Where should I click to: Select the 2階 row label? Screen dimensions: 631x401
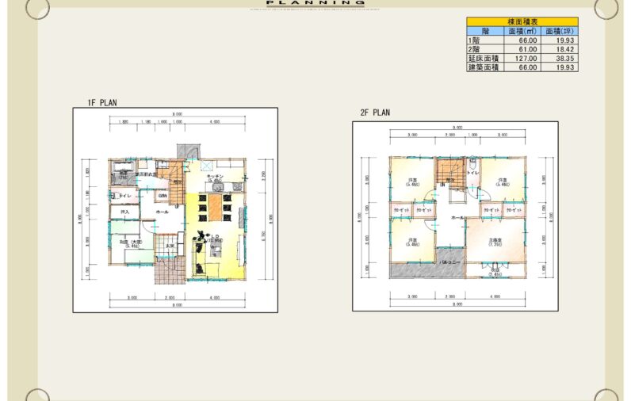pos(474,49)
